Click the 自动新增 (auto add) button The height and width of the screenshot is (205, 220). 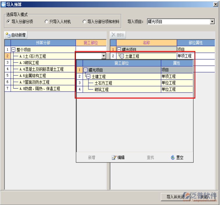16,35
